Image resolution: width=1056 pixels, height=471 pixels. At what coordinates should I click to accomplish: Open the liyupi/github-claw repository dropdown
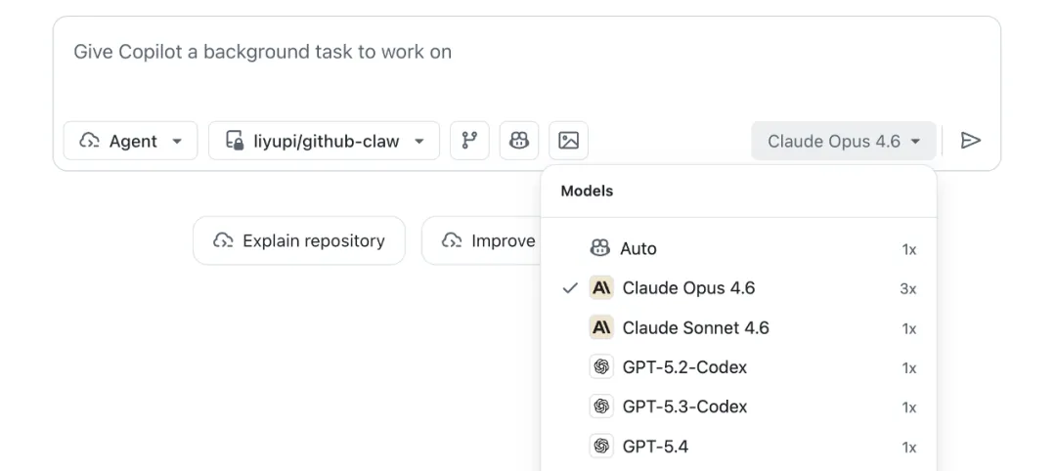coord(324,141)
